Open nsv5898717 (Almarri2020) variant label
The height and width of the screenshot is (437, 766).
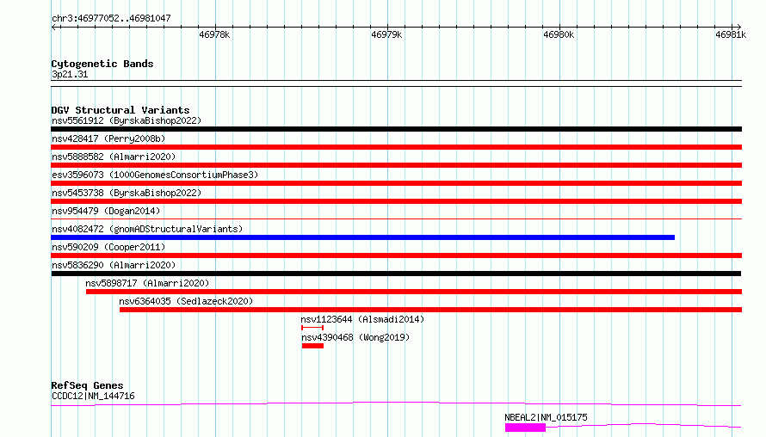pyautogui.click(x=147, y=283)
